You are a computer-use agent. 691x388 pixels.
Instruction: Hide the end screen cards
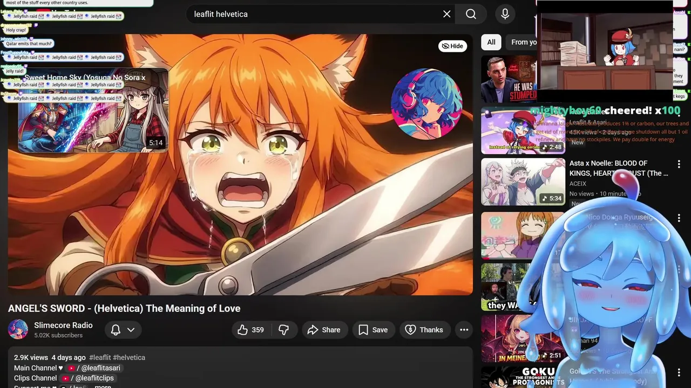click(452, 46)
